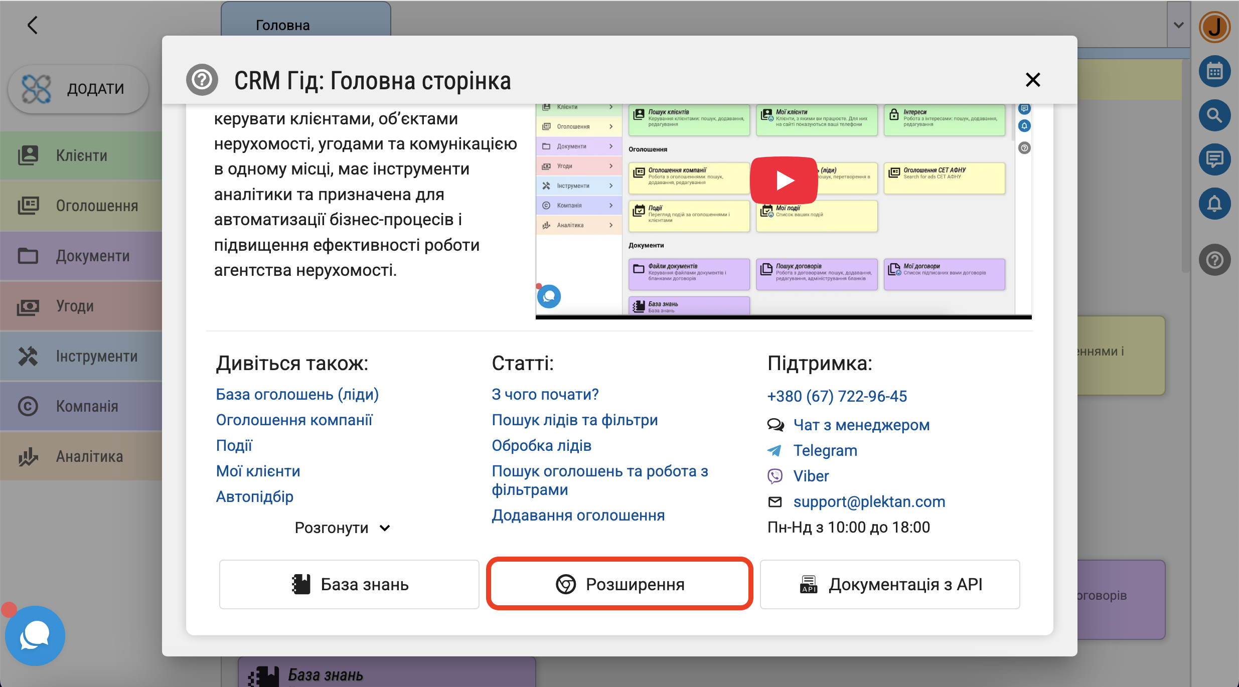Image resolution: width=1239 pixels, height=687 pixels.
Task: Click the help question mark sidebar icon
Action: [x=1214, y=260]
